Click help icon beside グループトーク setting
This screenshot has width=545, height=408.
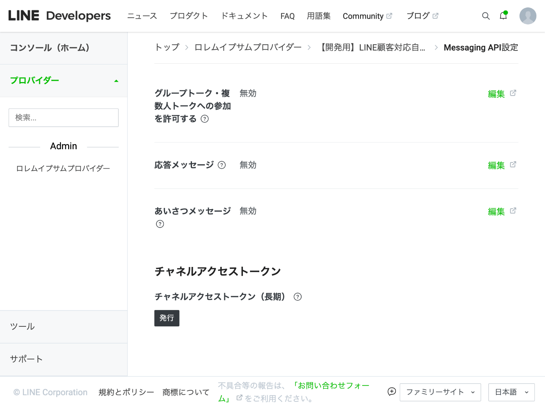[x=205, y=119]
